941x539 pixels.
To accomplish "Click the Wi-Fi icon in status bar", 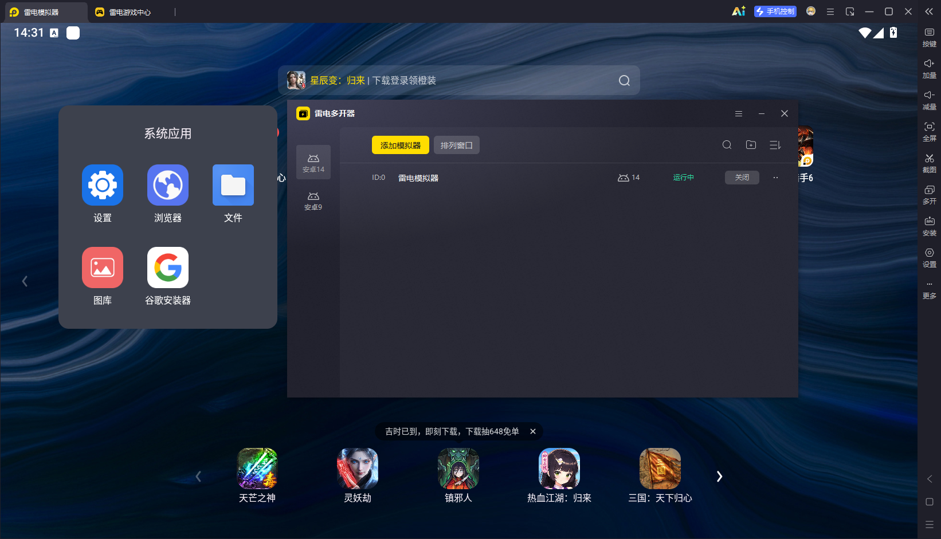I will coord(865,33).
